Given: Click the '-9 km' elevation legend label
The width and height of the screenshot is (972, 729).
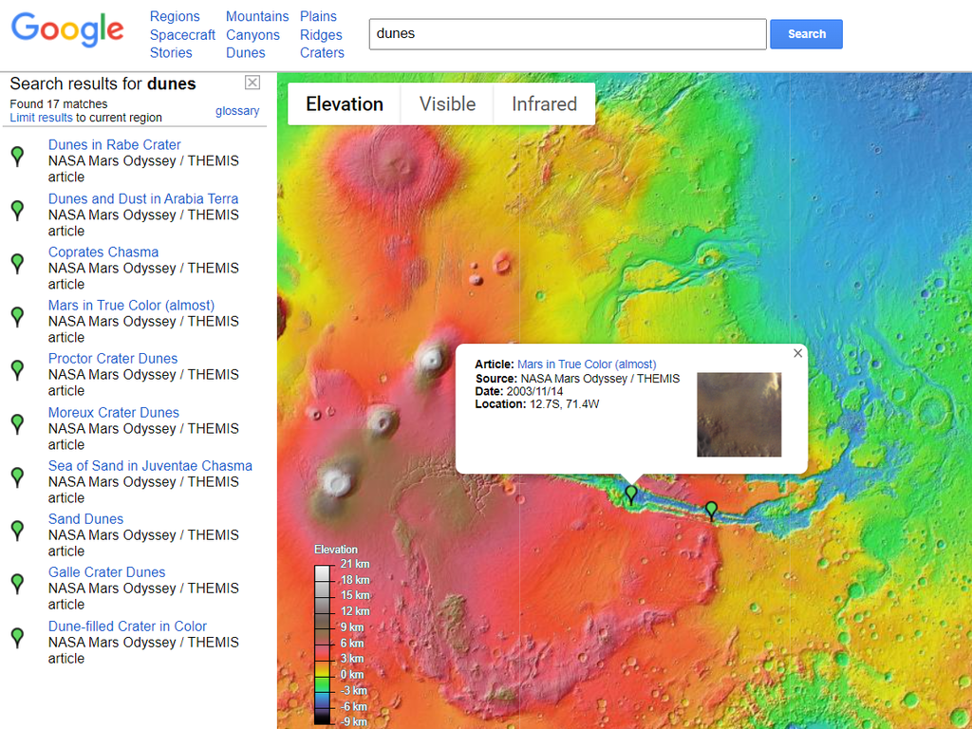Looking at the screenshot, I should click(x=353, y=721).
